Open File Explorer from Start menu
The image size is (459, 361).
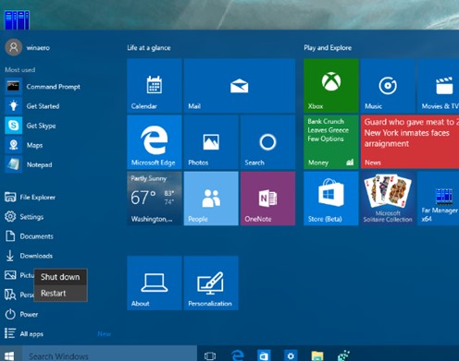coord(31,198)
